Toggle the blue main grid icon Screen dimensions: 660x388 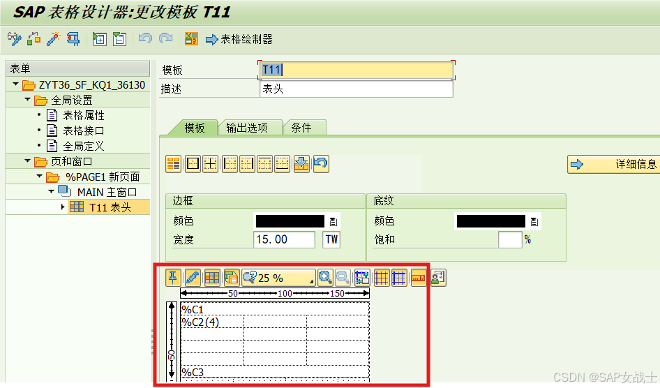click(x=398, y=278)
